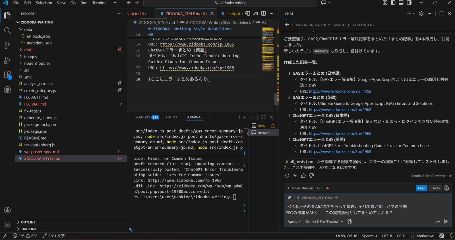Viewport: 455px width, 240px height.
Task: Attach context with paperclip icon
Action: click(x=289, y=198)
